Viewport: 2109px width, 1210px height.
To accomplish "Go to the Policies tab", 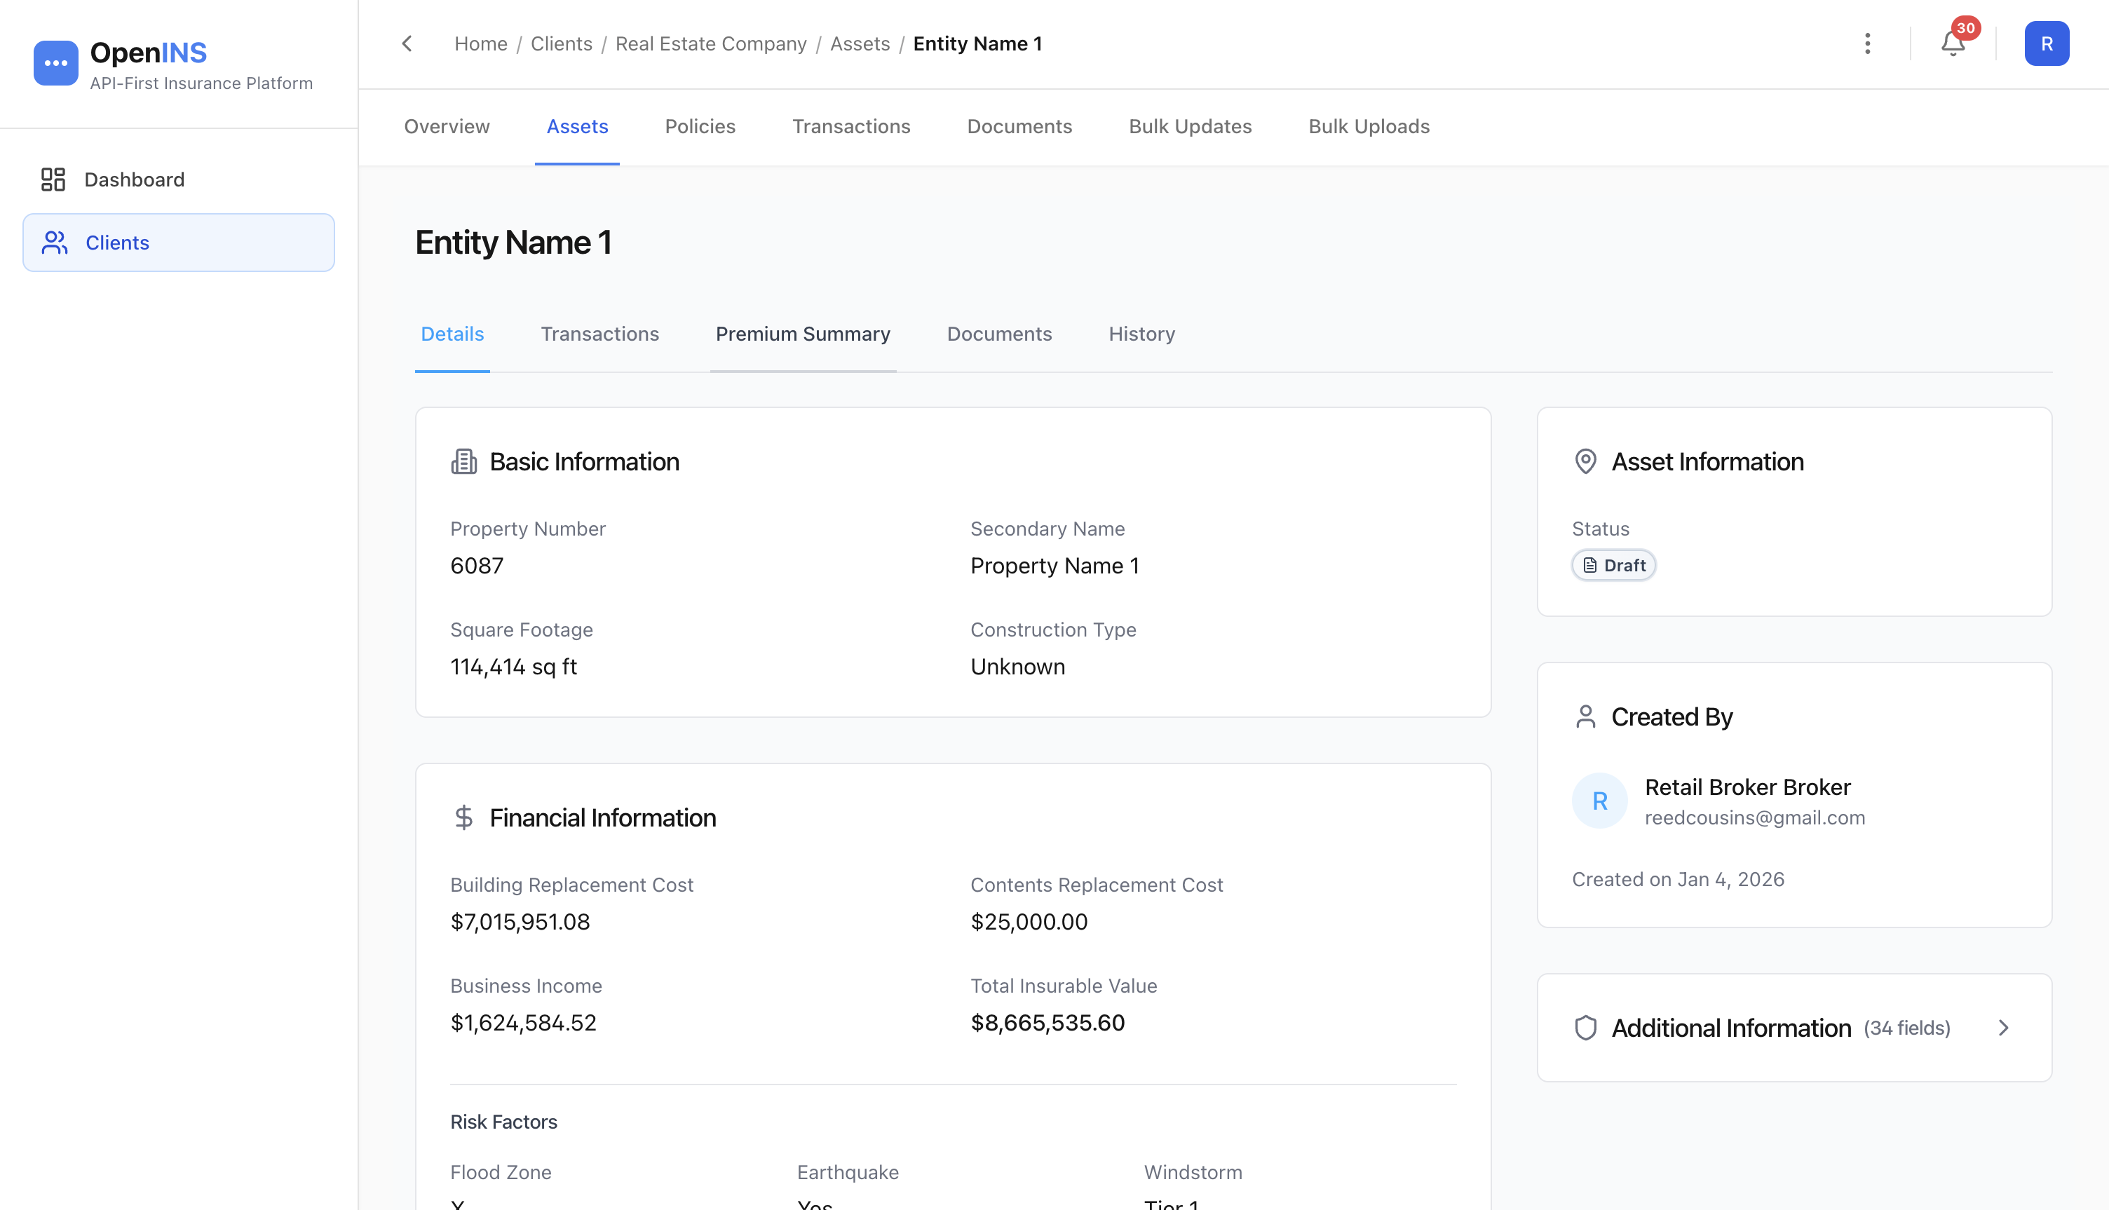I will pos(700,126).
